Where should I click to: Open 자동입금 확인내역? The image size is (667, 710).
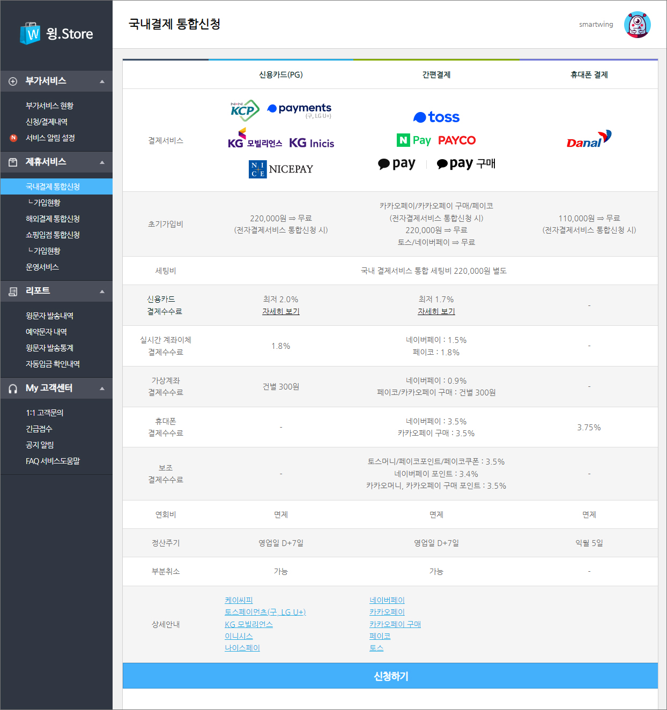[53, 364]
